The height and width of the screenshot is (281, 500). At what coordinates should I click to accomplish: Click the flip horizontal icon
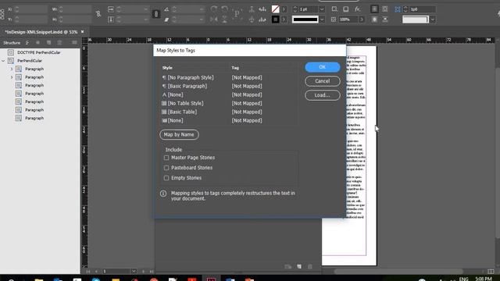[214, 20]
